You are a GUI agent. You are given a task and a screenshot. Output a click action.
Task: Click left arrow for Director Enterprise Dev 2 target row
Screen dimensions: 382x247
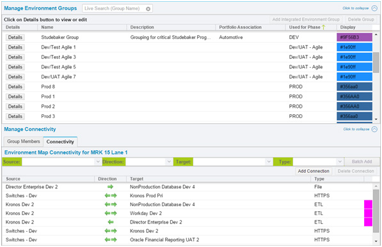pyautogui.click(x=110, y=222)
